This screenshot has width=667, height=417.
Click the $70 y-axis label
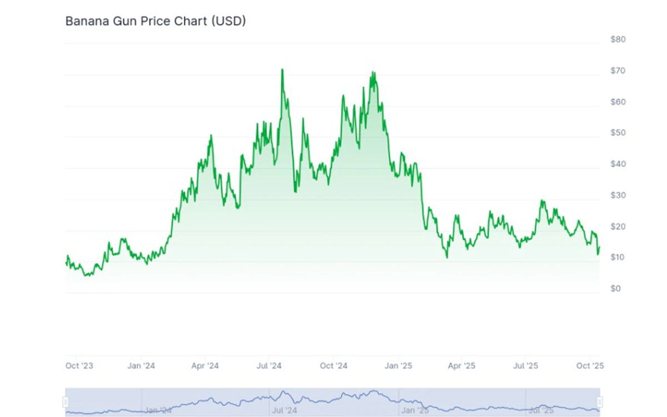(618, 71)
